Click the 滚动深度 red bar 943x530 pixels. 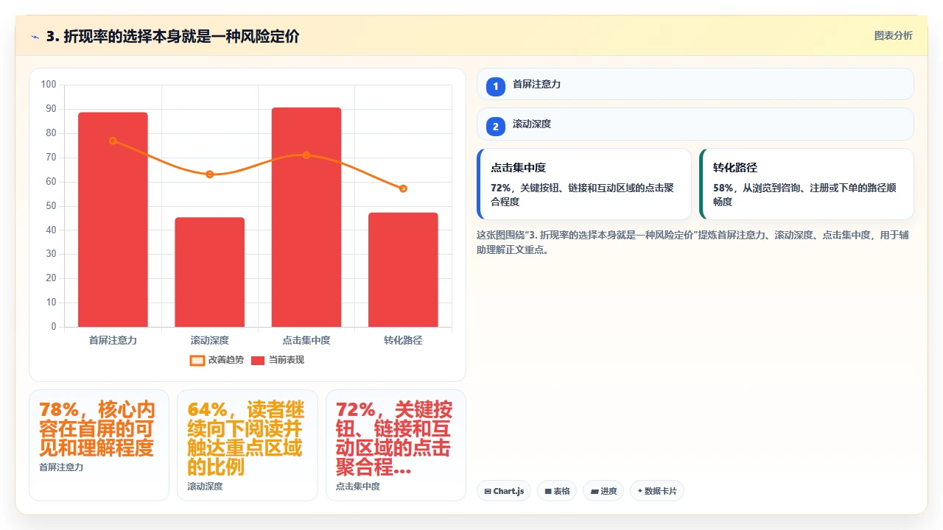(x=210, y=272)
